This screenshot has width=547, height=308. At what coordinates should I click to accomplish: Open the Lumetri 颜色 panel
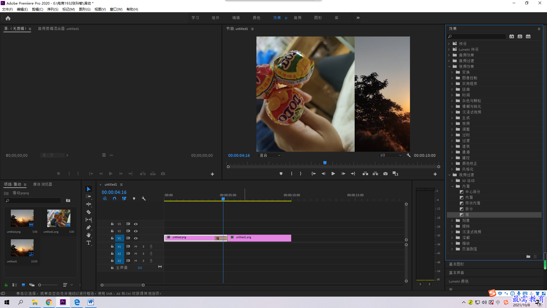[458, 281]
